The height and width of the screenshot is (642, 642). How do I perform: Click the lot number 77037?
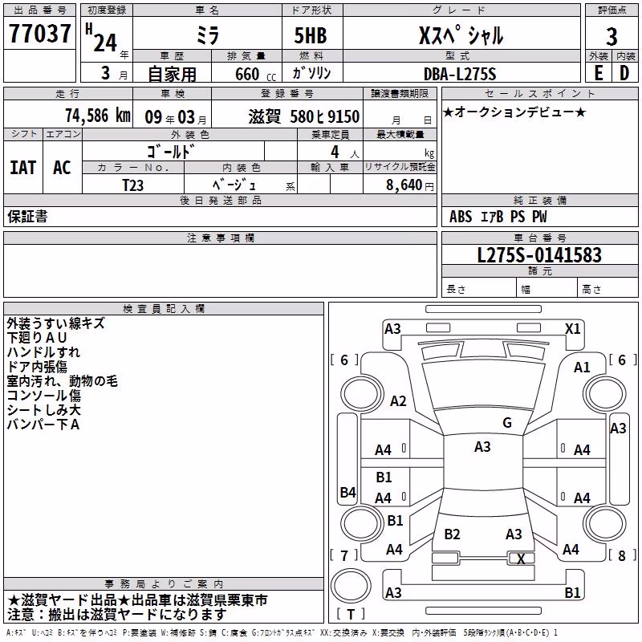[39, 34]
